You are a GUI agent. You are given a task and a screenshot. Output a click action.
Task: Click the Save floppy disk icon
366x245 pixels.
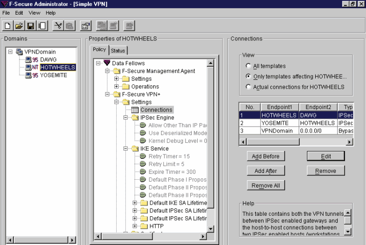point(31,26)
